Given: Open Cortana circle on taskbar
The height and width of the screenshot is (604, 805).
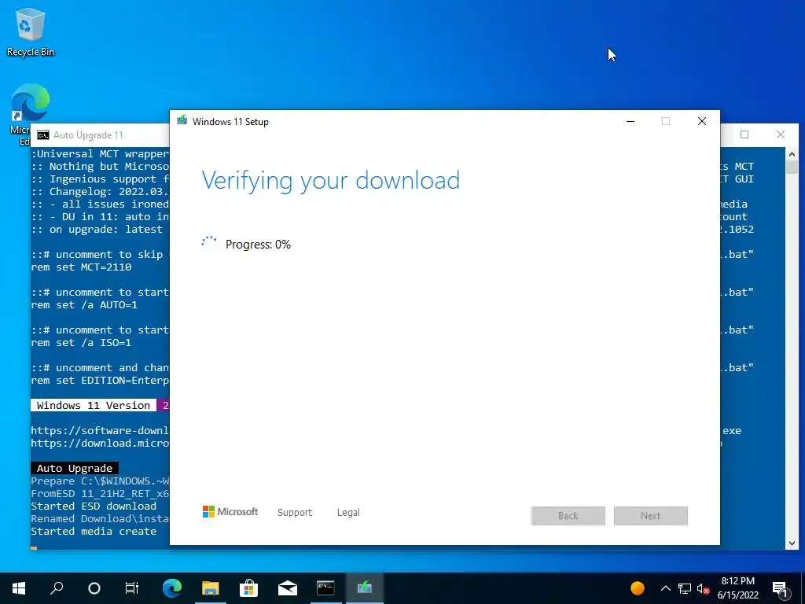Looking at the screenshot, I should 94,588.
